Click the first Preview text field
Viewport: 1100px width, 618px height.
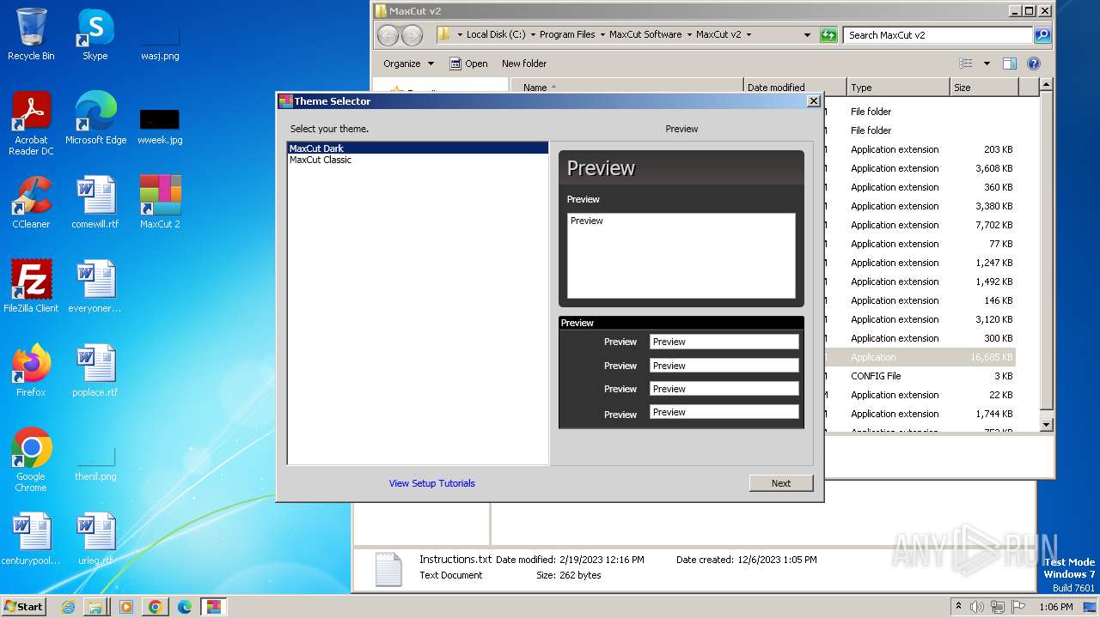pos(724,342)
